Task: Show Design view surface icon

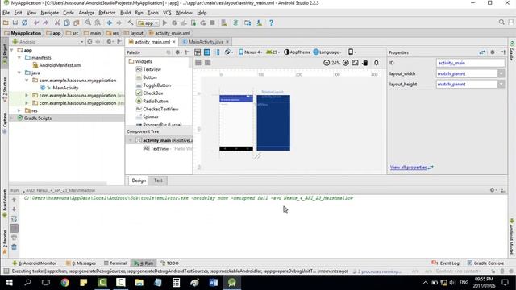Action: [198, 52]
